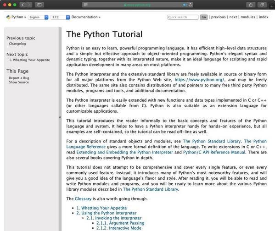
Task: Open the index navigation link
Action: (264, 17)
